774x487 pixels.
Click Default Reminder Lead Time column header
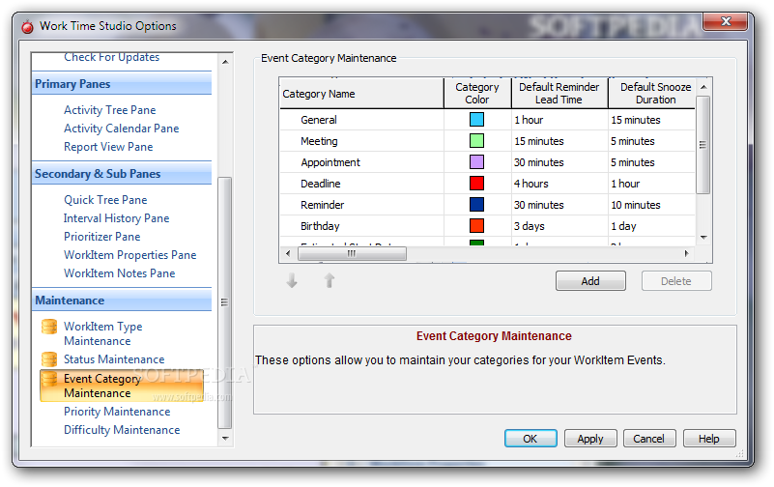click(x=559, y=94)
